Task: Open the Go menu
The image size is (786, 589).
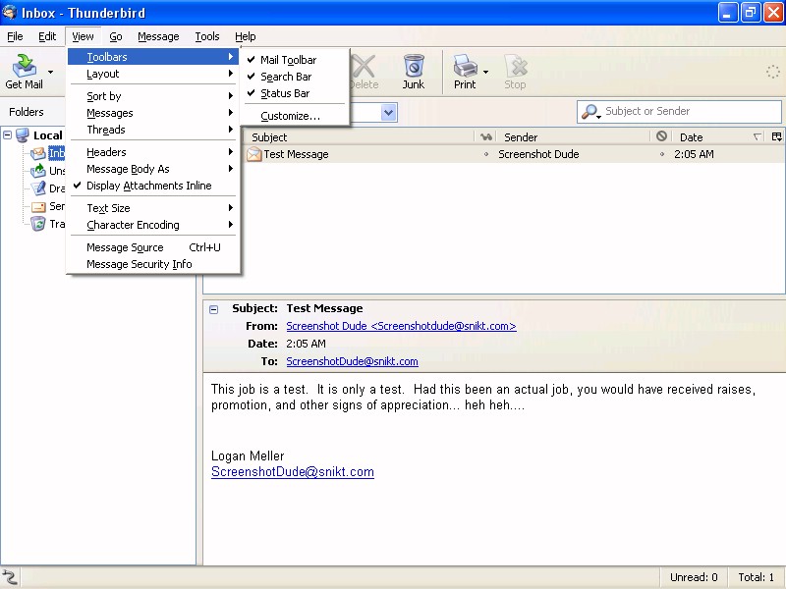Action: [116, 36]
